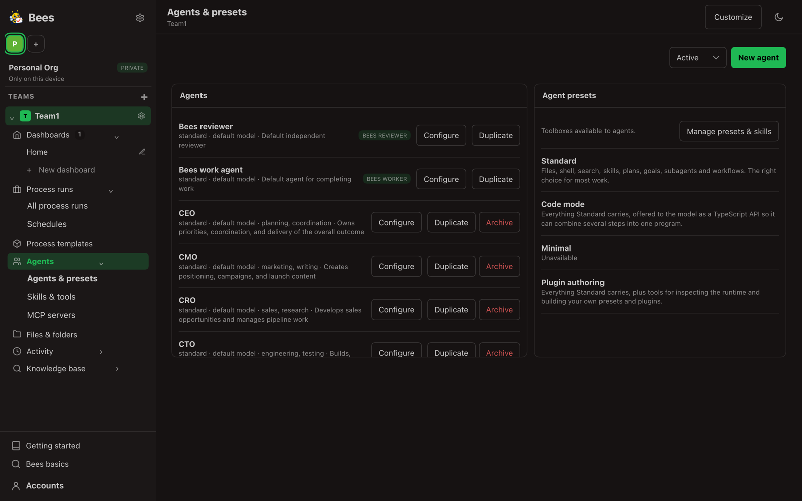The width and height of the screenshot is (802, 501).
Task: Click the BEES REVIEWER badge
Action: pyautogui.click(x=384, y=136)
